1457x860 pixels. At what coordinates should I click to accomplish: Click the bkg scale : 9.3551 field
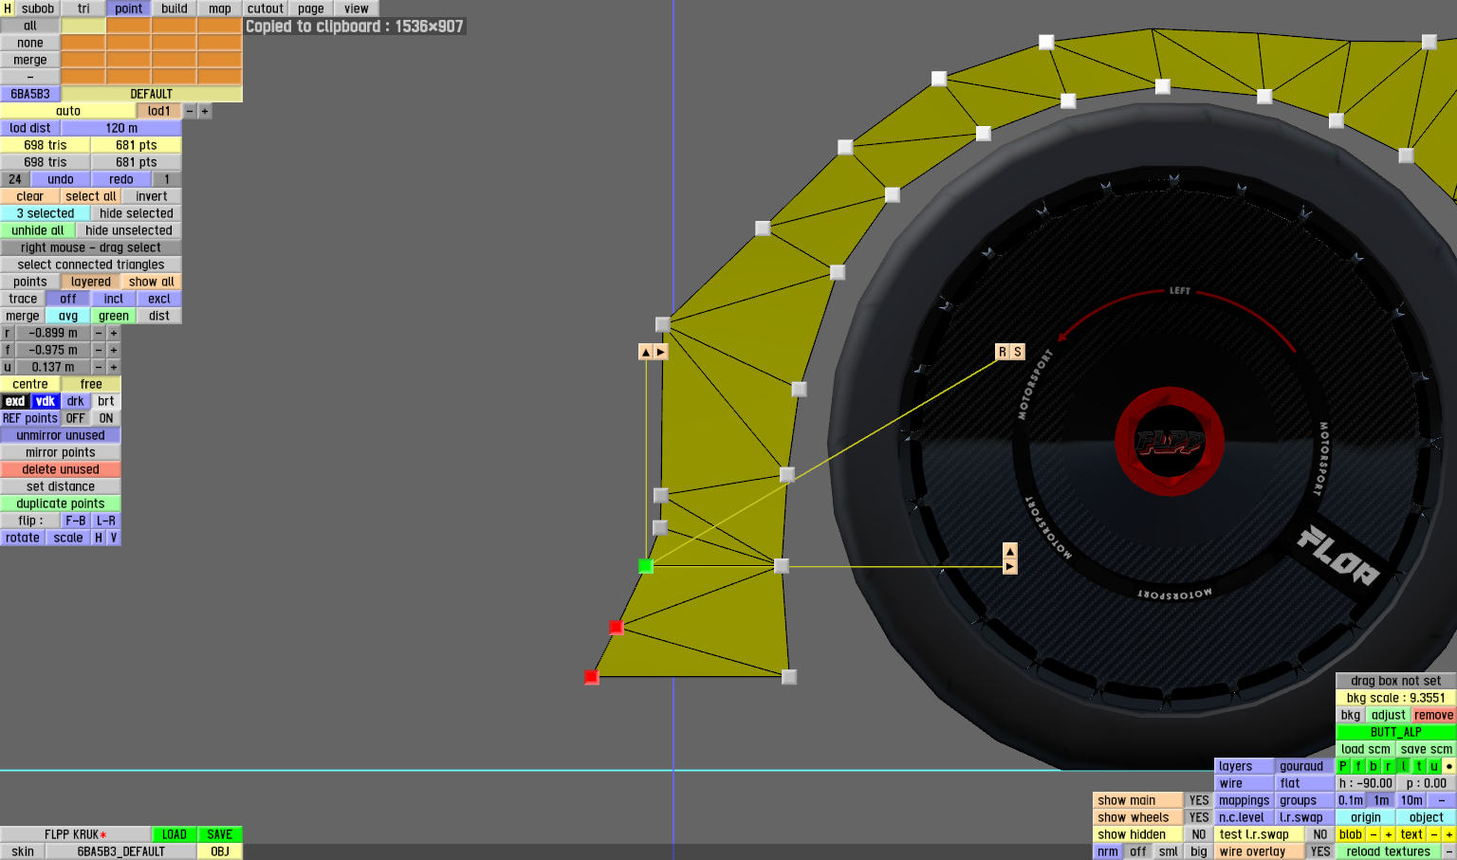point(1396,698)
